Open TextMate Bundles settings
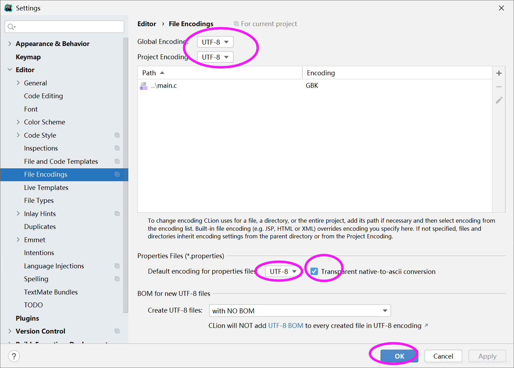Viewport: 514px width, 368px height. coord(51,292)
